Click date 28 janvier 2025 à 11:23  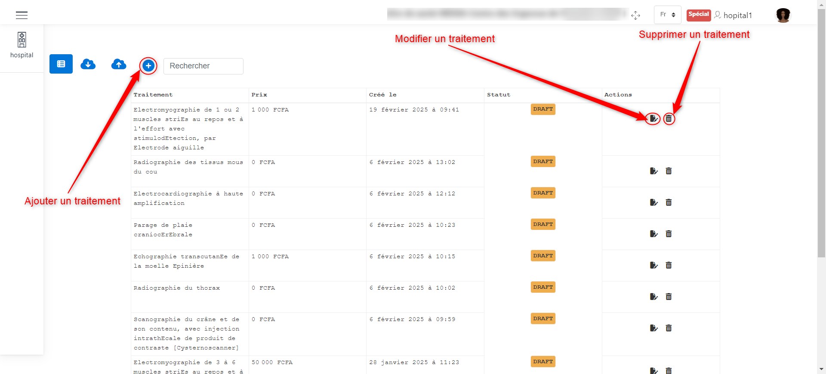[x=414, y=362]
